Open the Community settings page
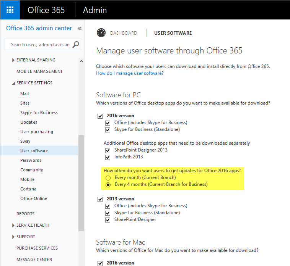Viewport: 290px width, 266px height. (x=32, y=170)
